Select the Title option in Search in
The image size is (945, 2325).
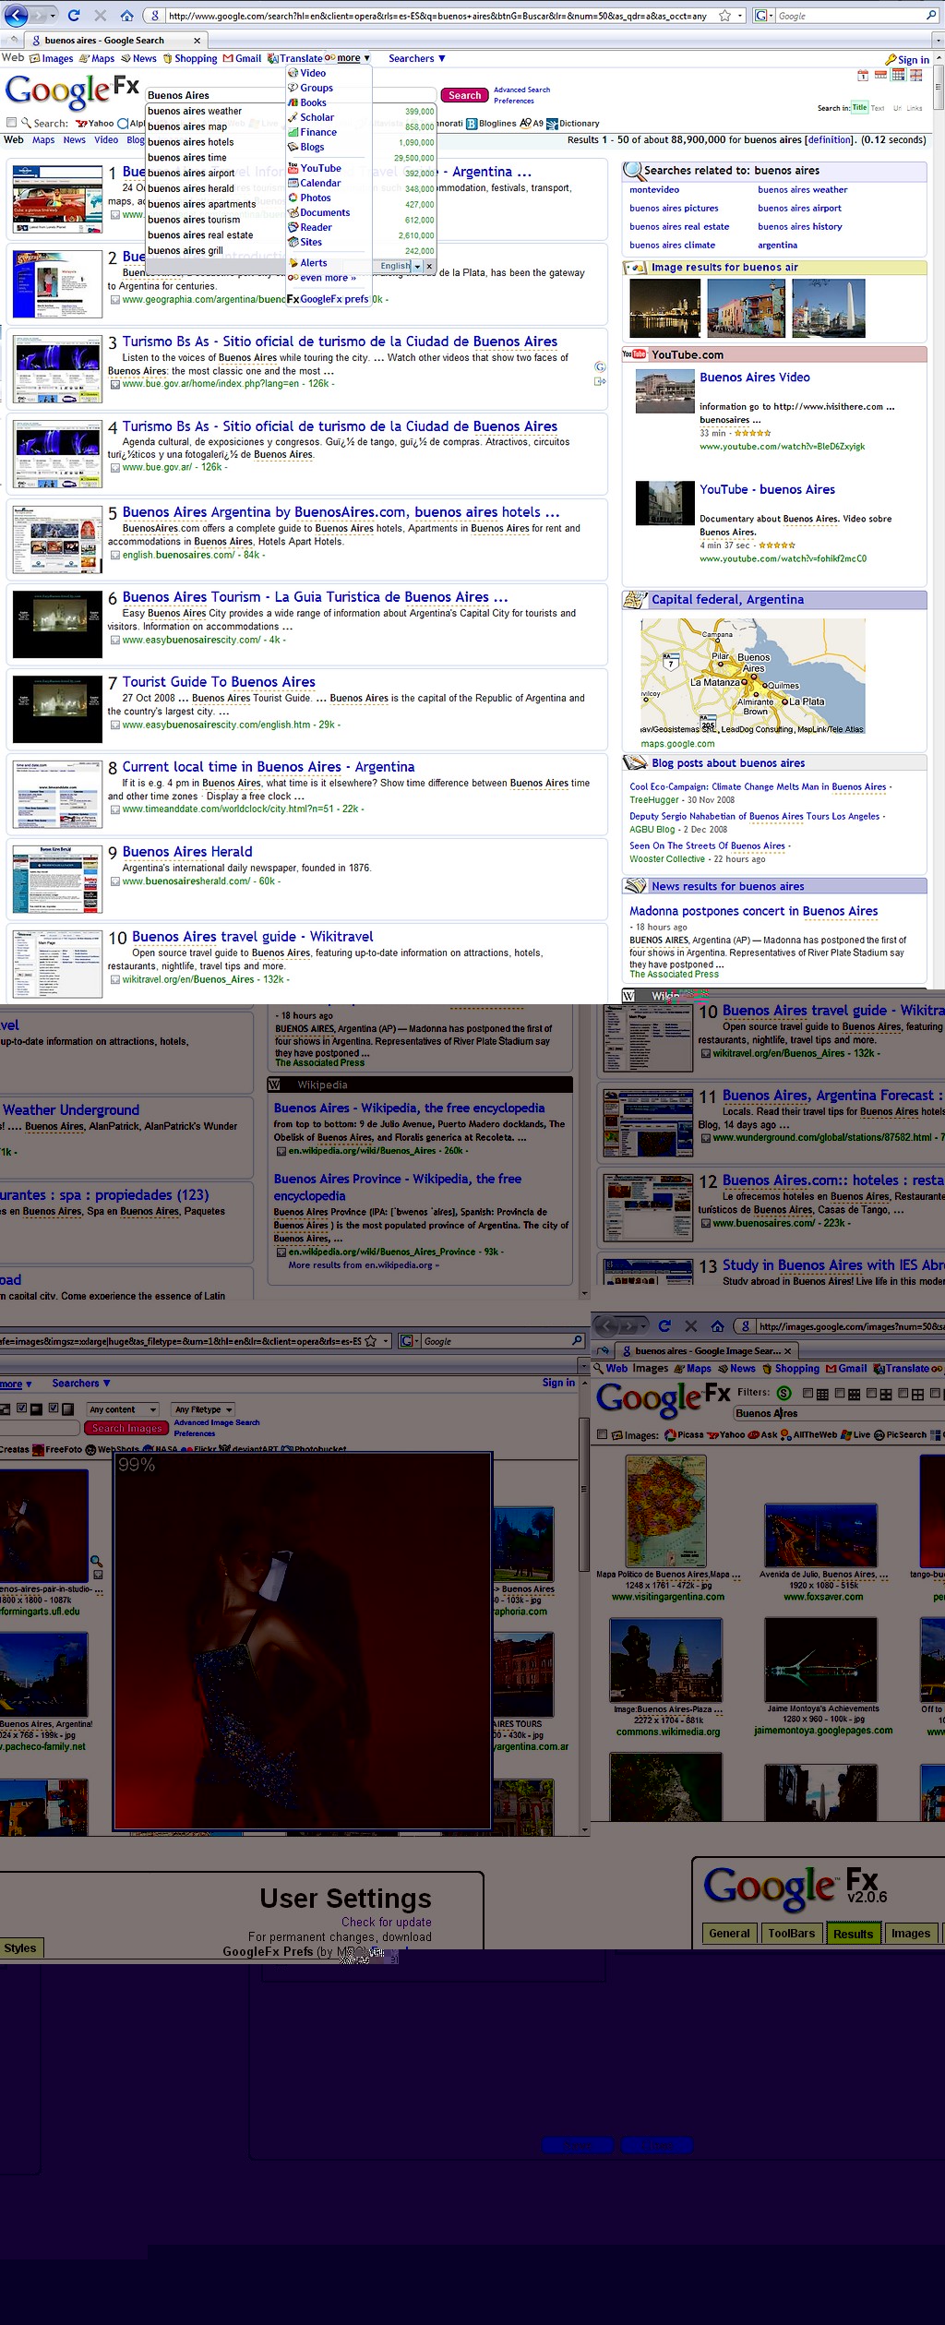click(x=859, y=108)
